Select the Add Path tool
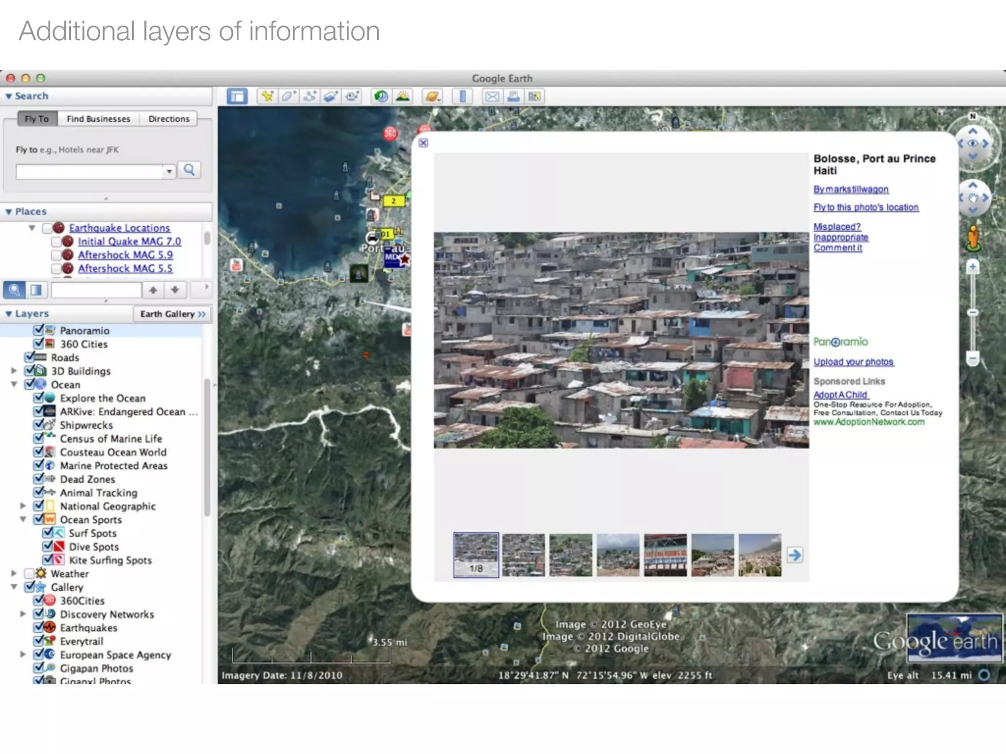Image resolution: width=1006 pixels, height=754 pixels. [309, 96]
